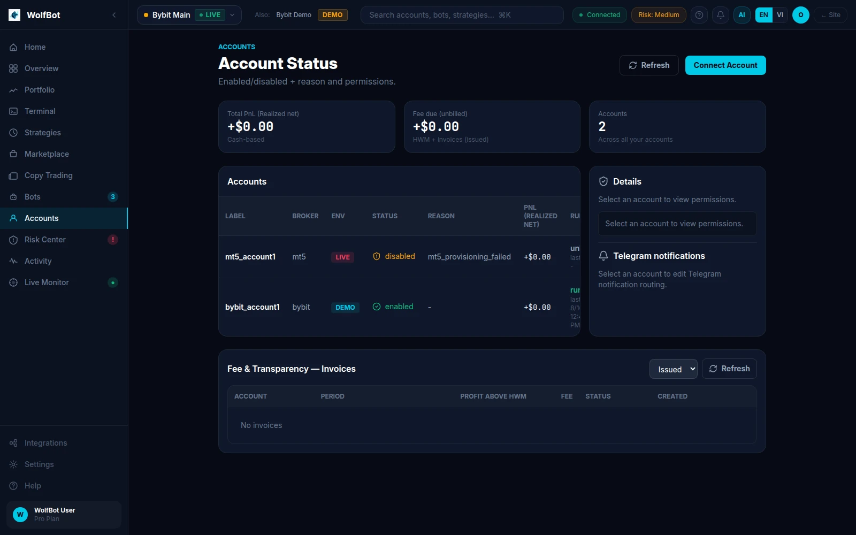Click the enabled status check icon
The height and width of the screenshot is (535, 856).
[377, 307]
